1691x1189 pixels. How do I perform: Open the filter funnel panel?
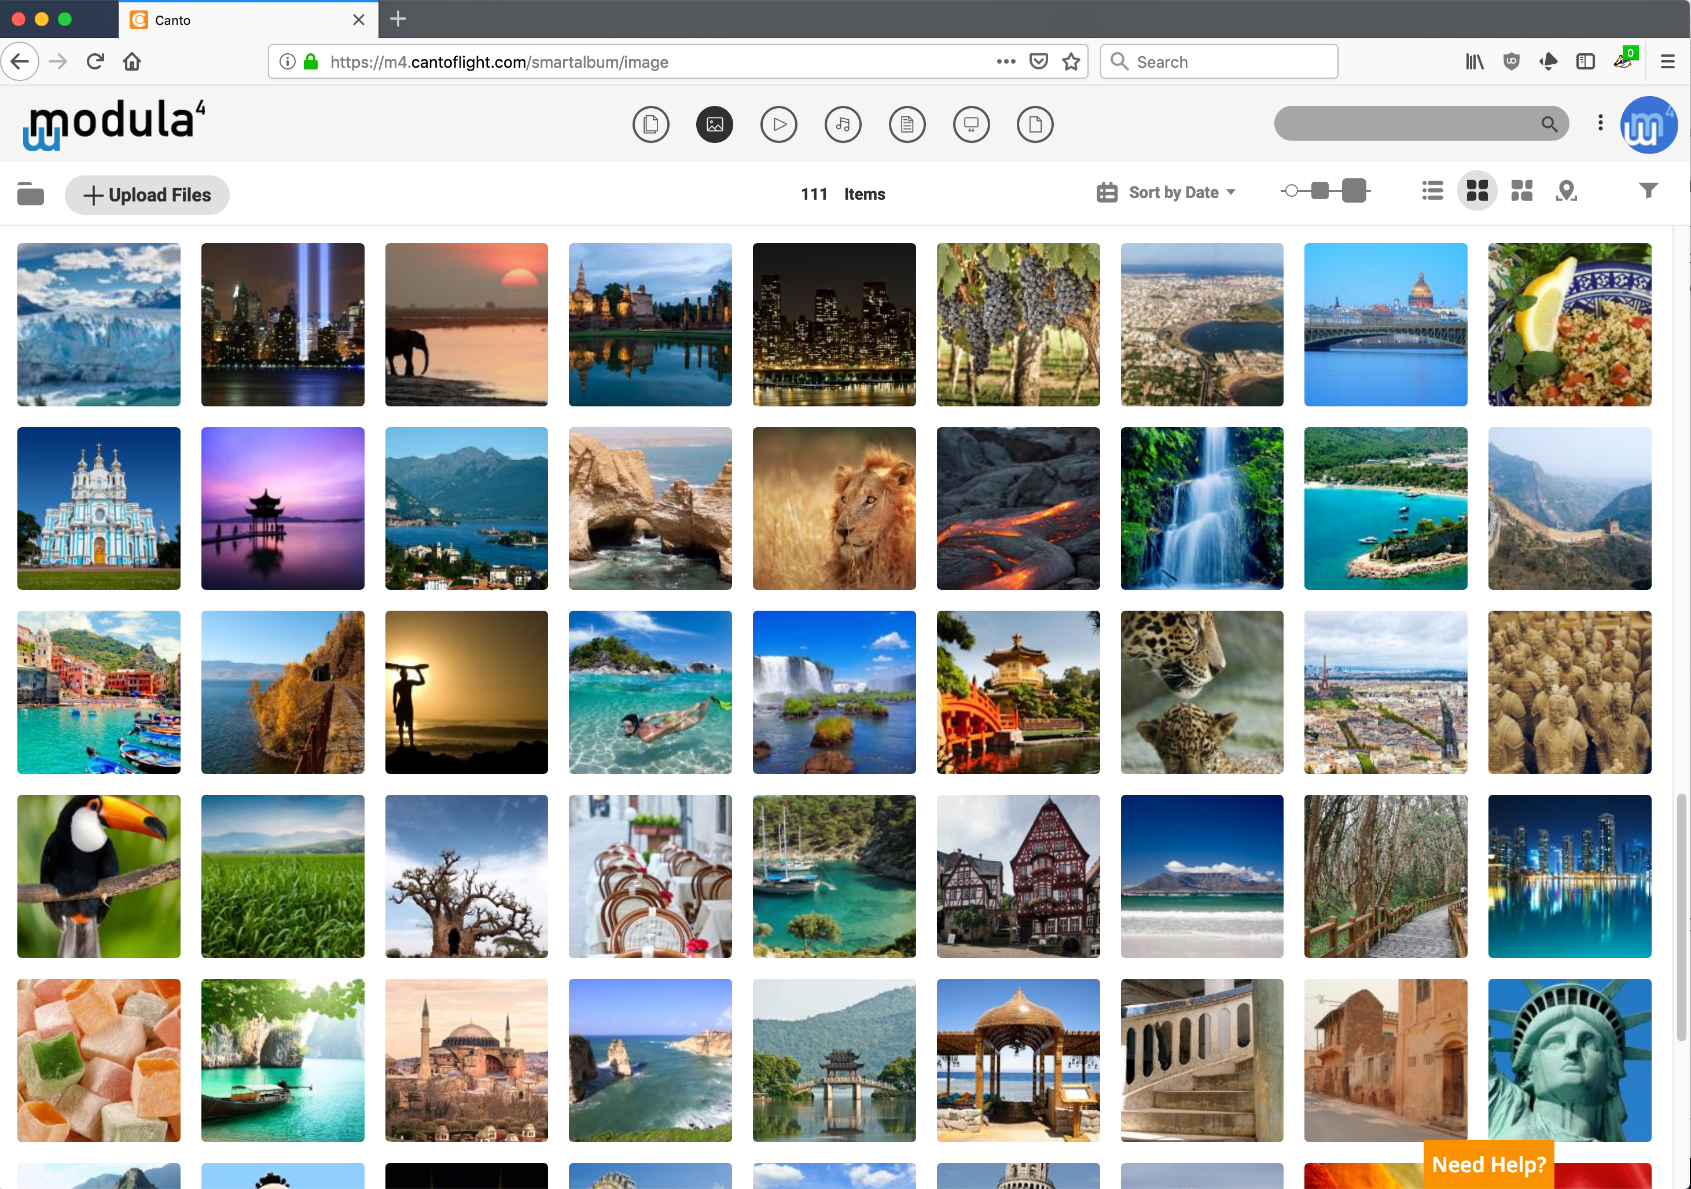1648,191
